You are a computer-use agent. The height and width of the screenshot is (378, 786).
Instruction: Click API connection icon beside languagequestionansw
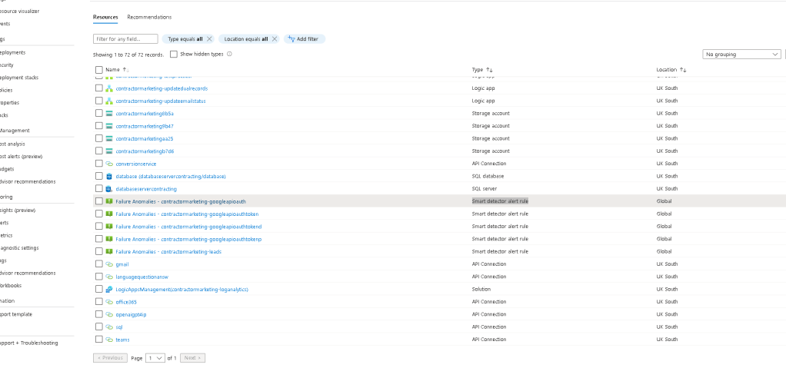click(108, 277)
